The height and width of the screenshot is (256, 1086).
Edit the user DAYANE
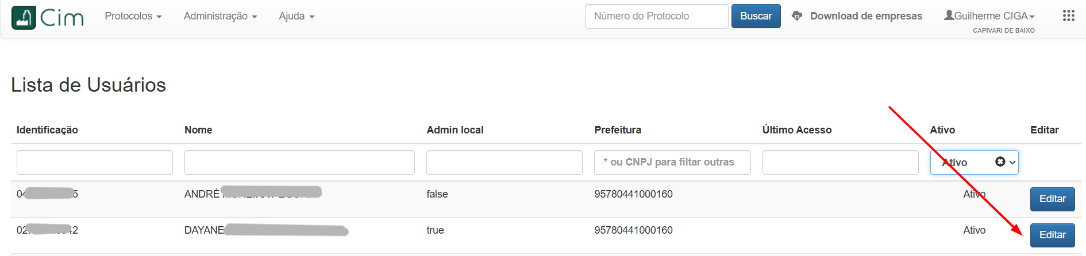click(x=1052, y=235)
